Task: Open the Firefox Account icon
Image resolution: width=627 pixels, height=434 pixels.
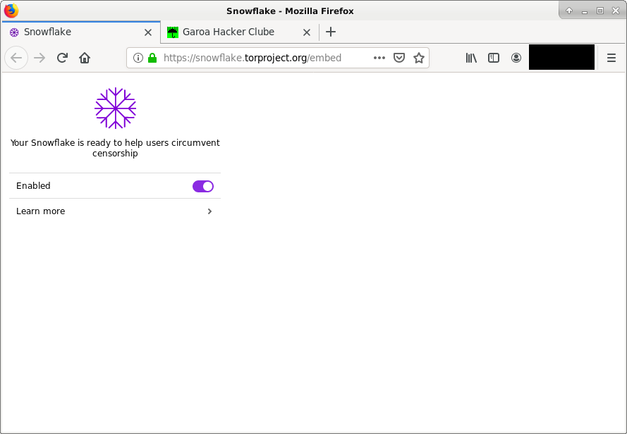Action: 516,58
